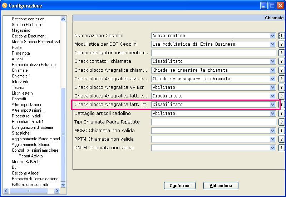286x197 pixels.
Task: Expand the Check blocco Anagrafica fatt. int. dropdown
Action: tap(272, 105)
